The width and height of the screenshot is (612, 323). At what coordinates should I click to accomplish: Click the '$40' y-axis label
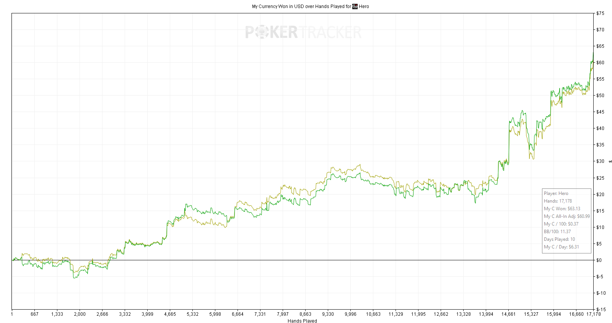tap(600, 128)
